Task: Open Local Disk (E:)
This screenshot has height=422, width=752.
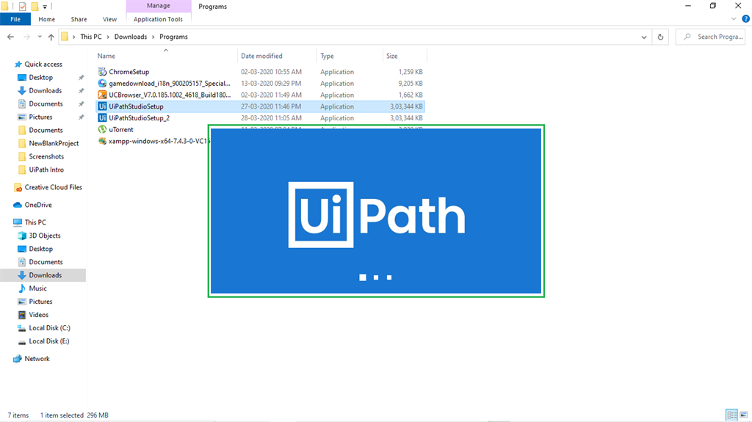Action: tap(49, 341)
